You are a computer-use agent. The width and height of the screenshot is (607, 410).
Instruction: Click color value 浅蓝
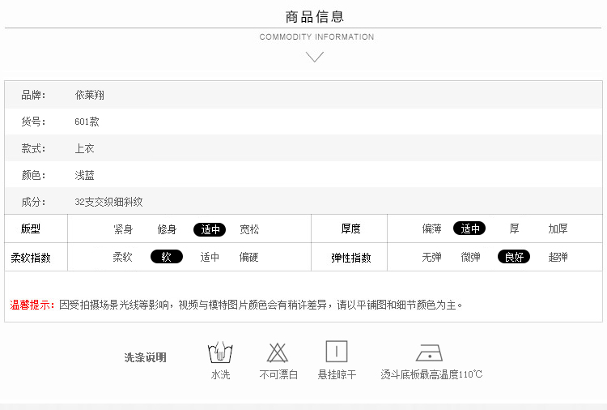pos(84,175)
